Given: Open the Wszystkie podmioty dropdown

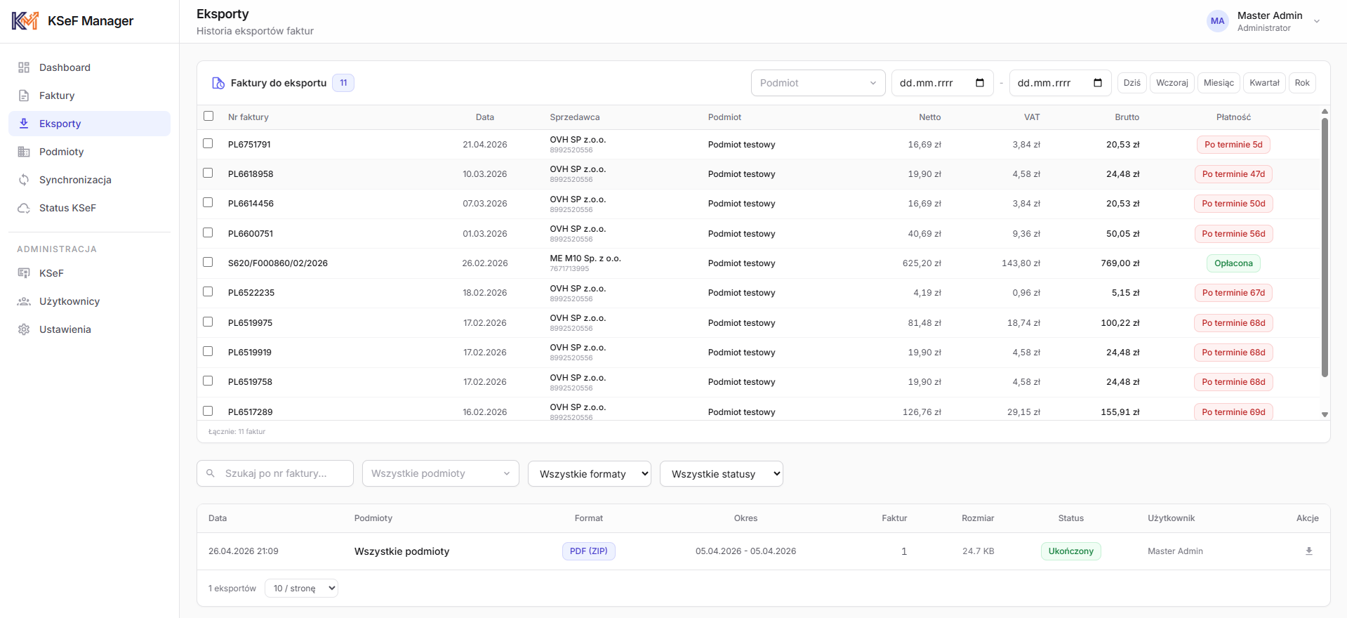Looking at the screenshot, I should [441, 473].
